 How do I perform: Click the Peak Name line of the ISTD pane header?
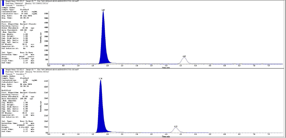tap(27, 72)
